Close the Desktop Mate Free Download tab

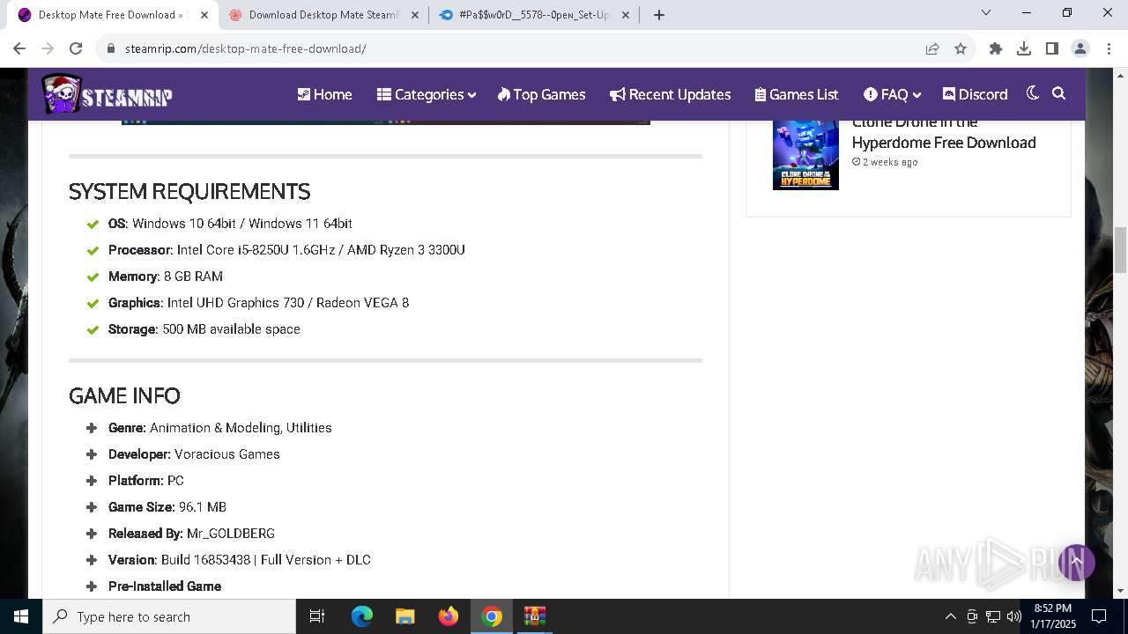click(204, 15)
